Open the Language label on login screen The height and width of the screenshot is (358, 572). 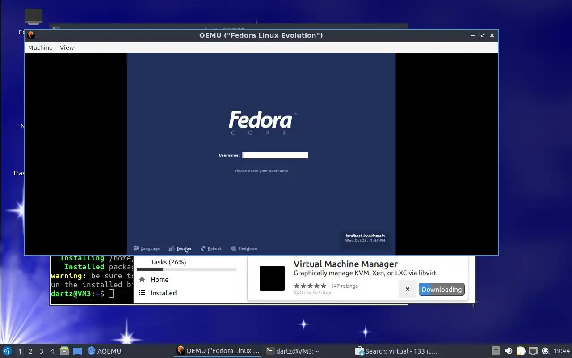click(150, 249)
